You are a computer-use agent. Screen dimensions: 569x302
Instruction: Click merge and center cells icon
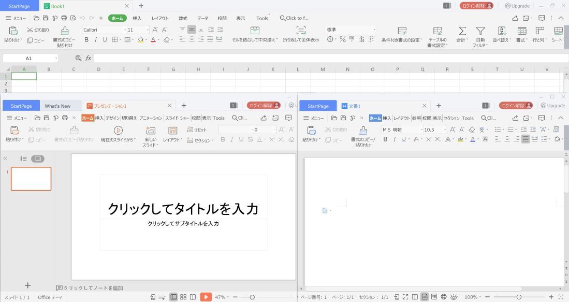tap(255, 31)
